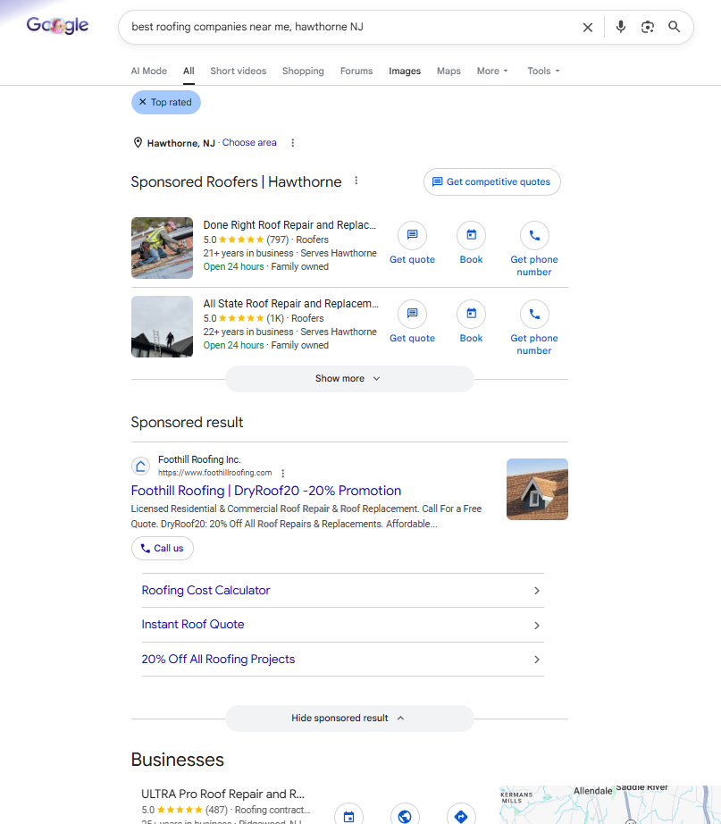Click Foothill Roofing site favicon

[x=140, y=467]
